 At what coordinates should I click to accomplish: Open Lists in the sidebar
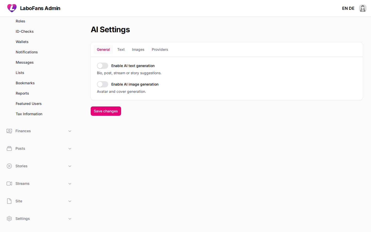pos(20,73)
